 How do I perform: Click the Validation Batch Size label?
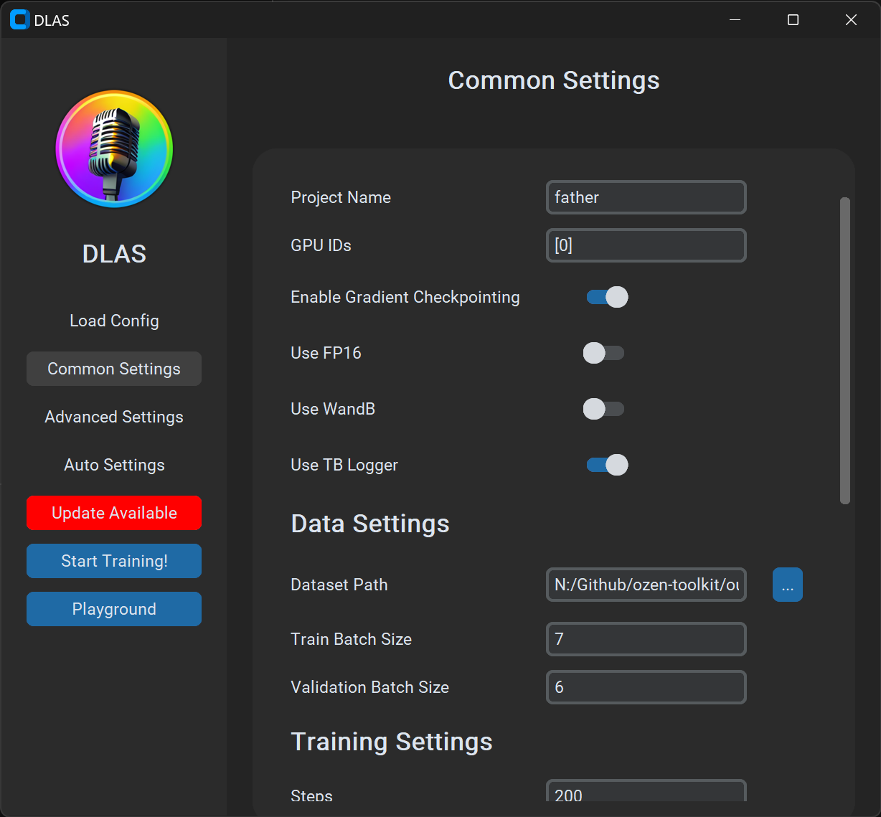click(x=370, y=687)
